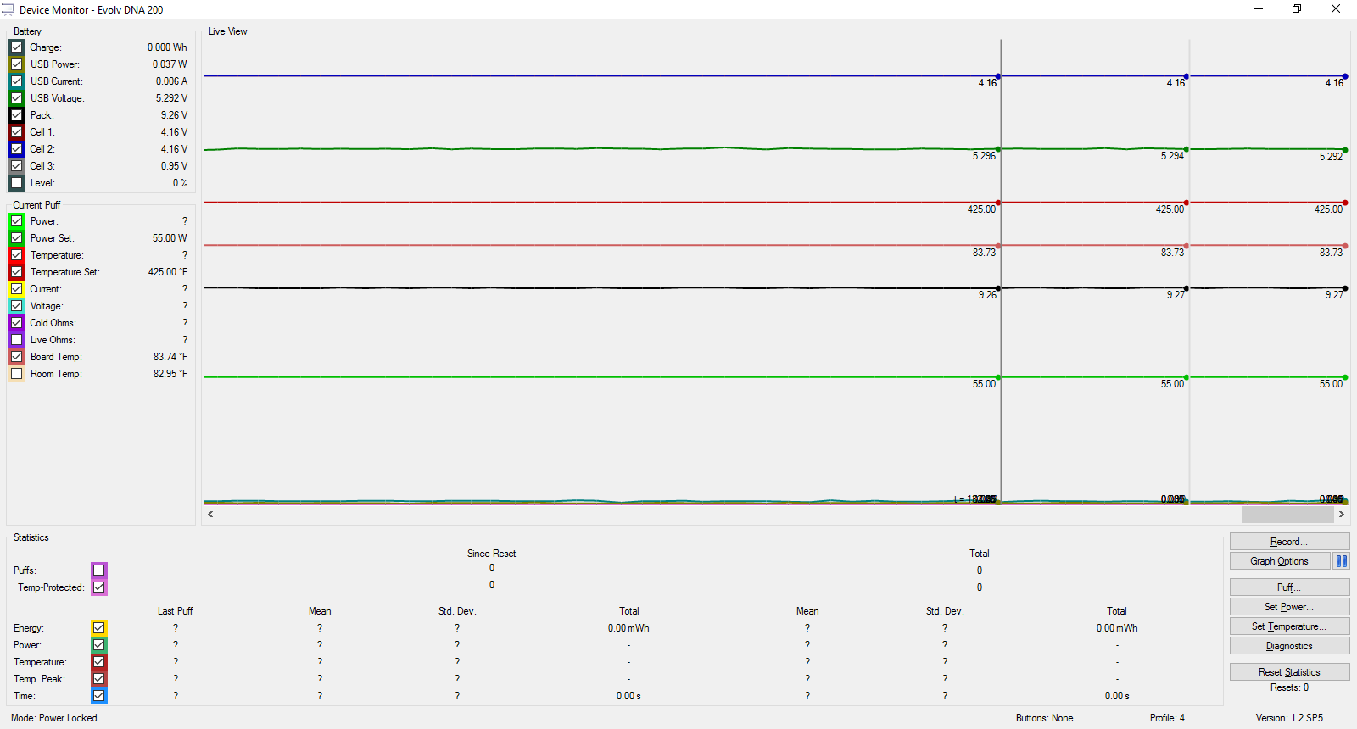Viewport: 1357px width, 729px height.
Task: Toggle the Board Temp checkbox
Action: point(17,357)
